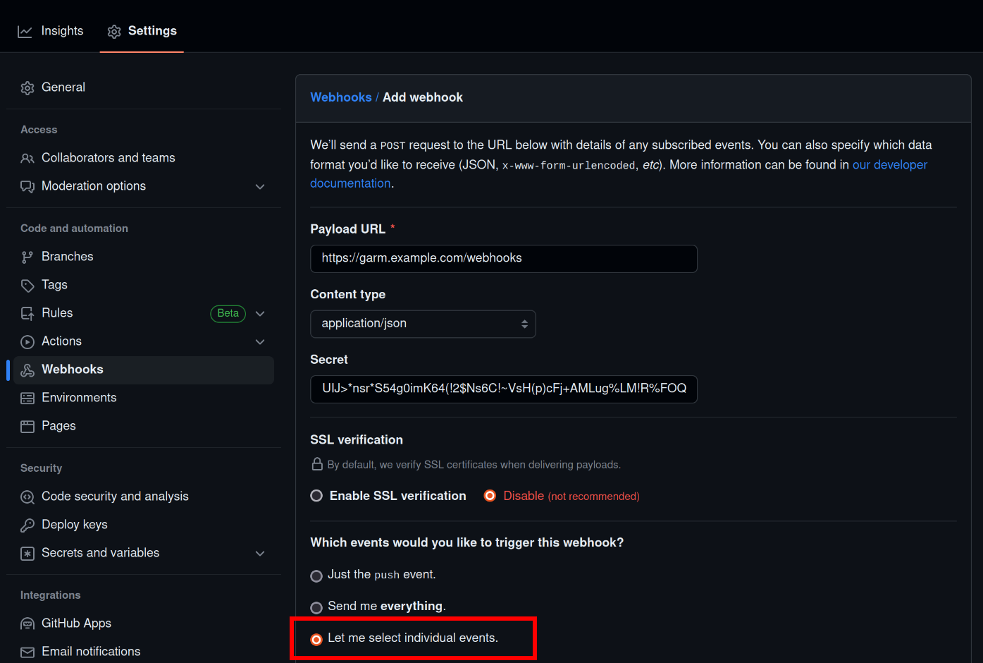Go back via the Webhooks breadcrumb link
The height and width of the screenshot is (663, 983).
(x=341, y=97)
